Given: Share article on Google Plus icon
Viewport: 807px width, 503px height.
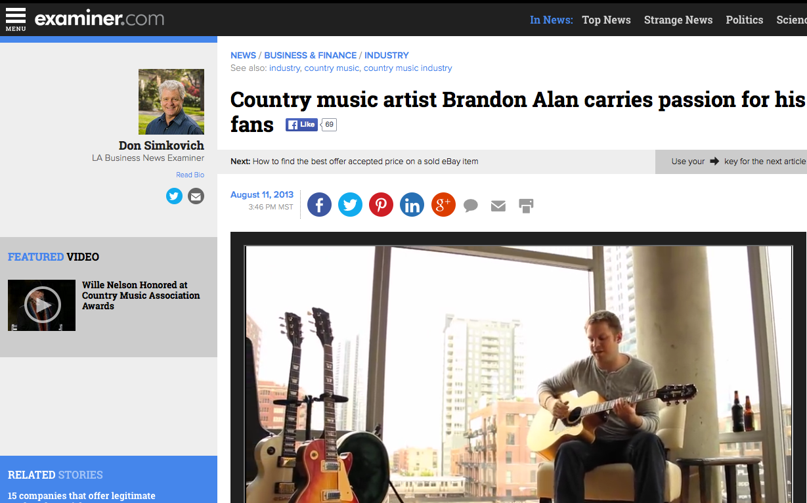Looking at the screenshot, I should [443, 205].
